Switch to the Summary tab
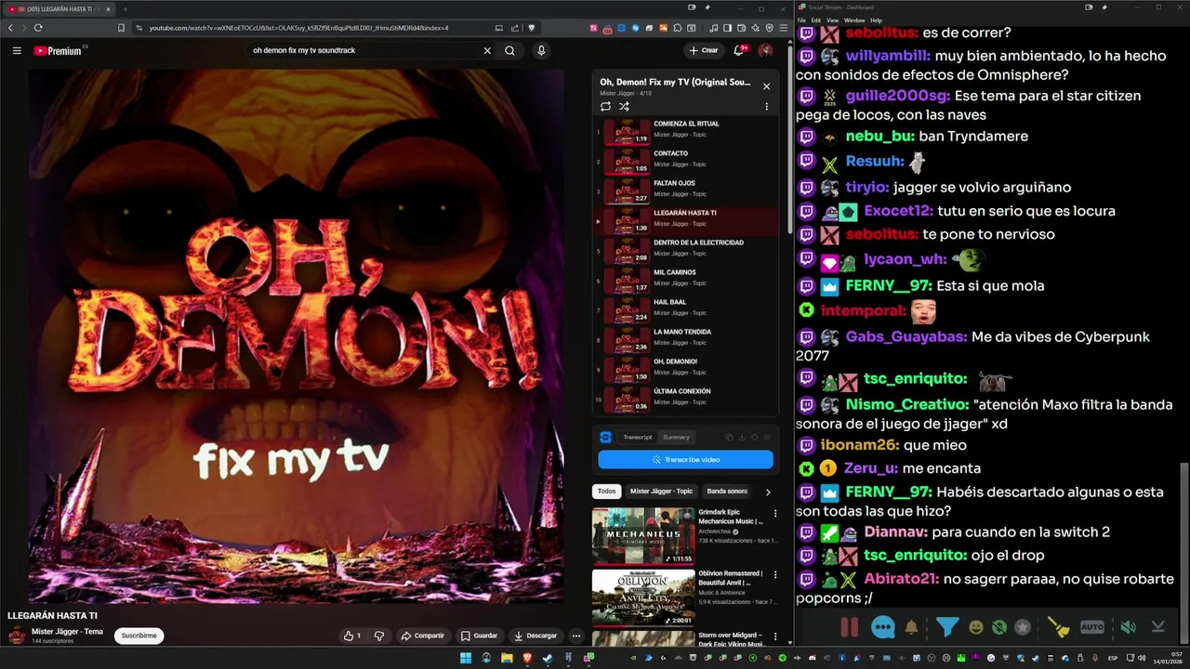Screen dimensions: 1190x669 pos(676,438)
